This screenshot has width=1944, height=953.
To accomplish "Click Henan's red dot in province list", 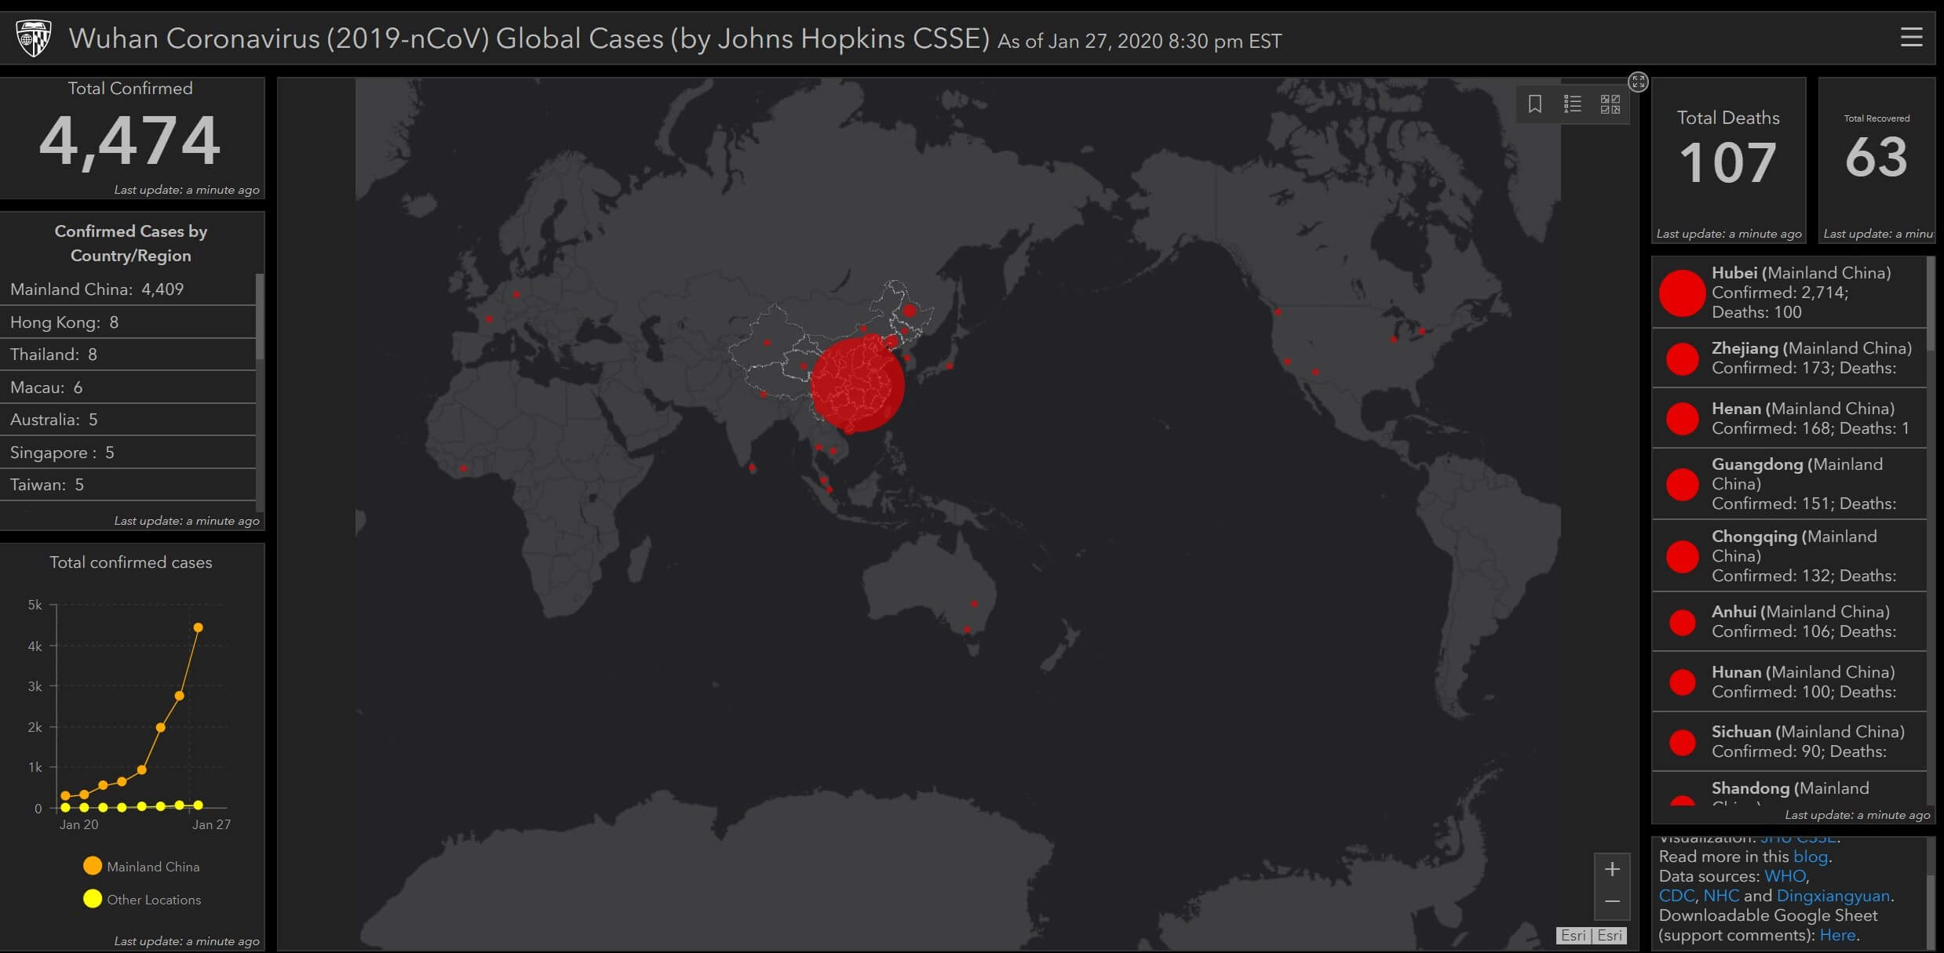I will [1682, 419].
